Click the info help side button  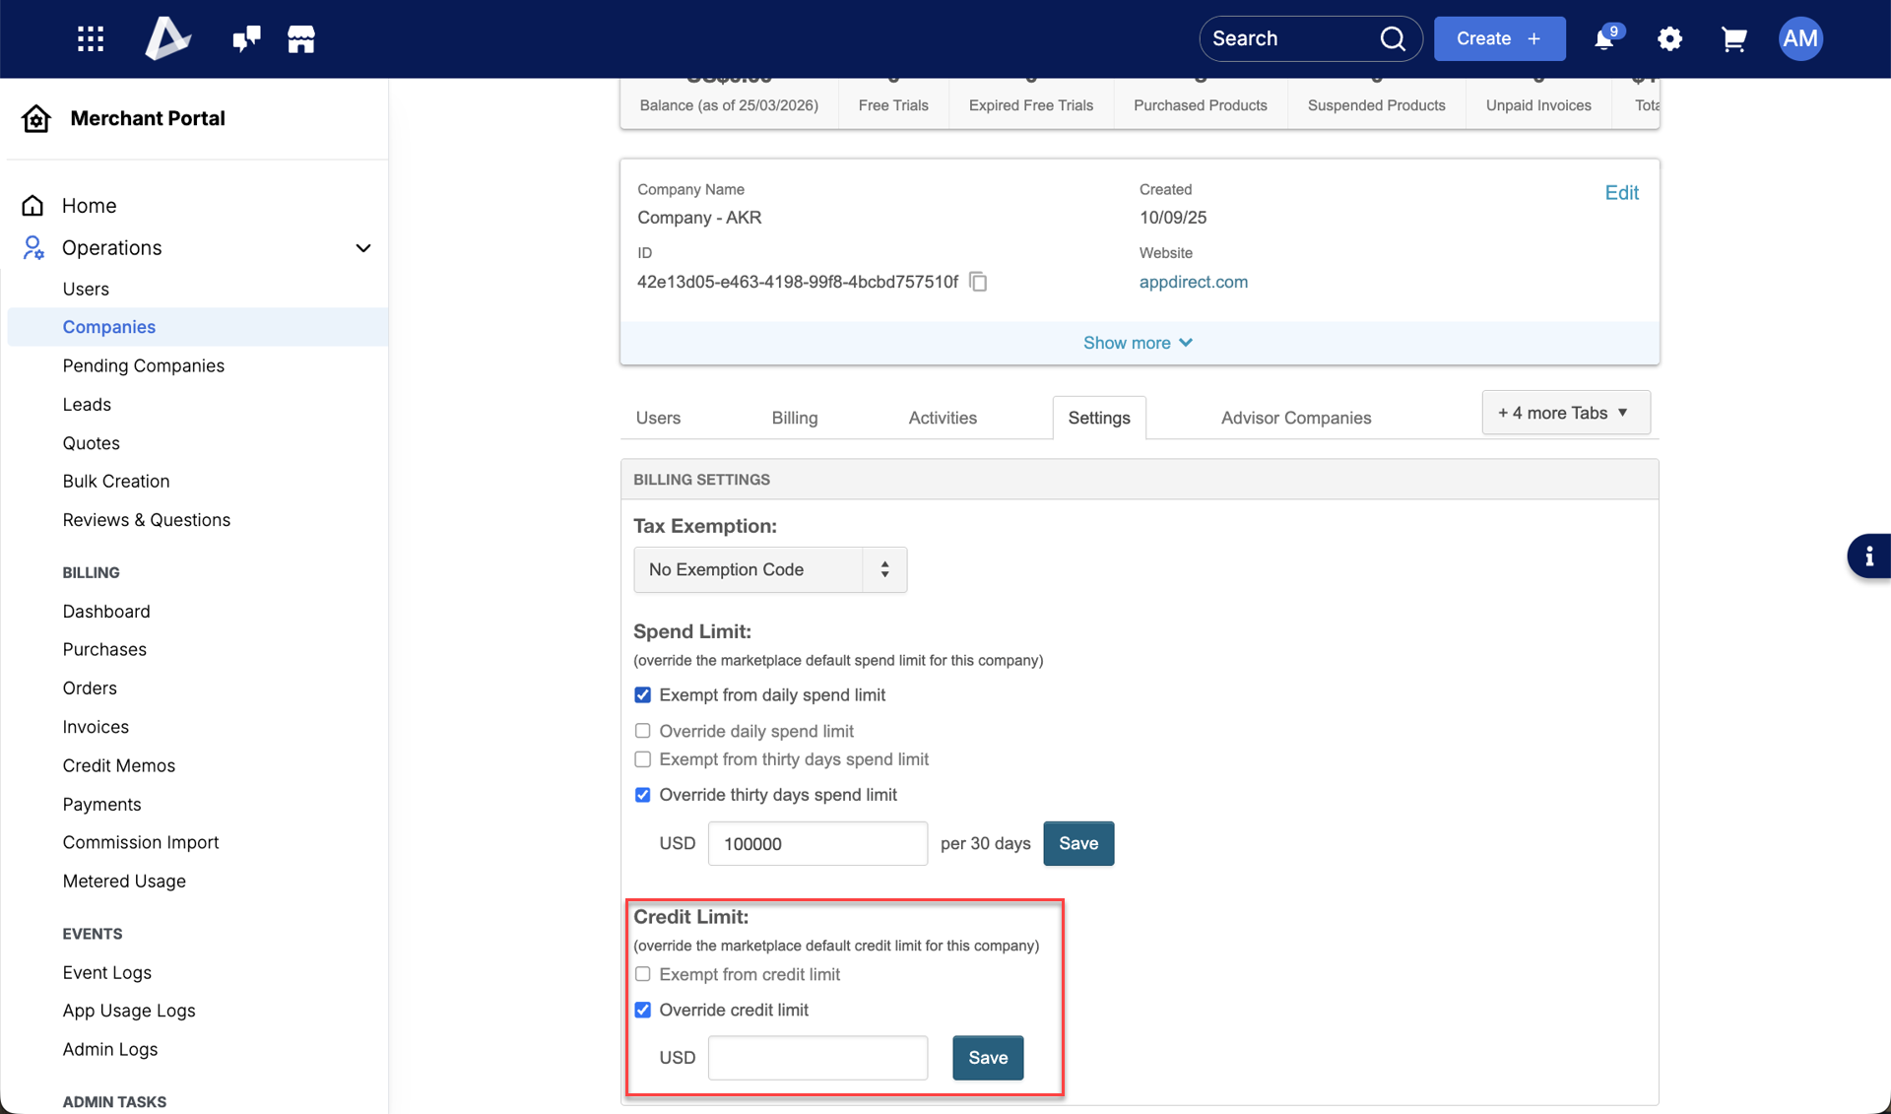(x=1868, y=557)
